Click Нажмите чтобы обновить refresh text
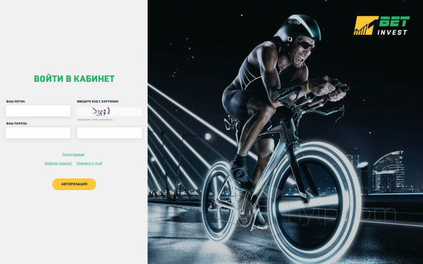The image size is (423, 264). (x=95, y=120)
